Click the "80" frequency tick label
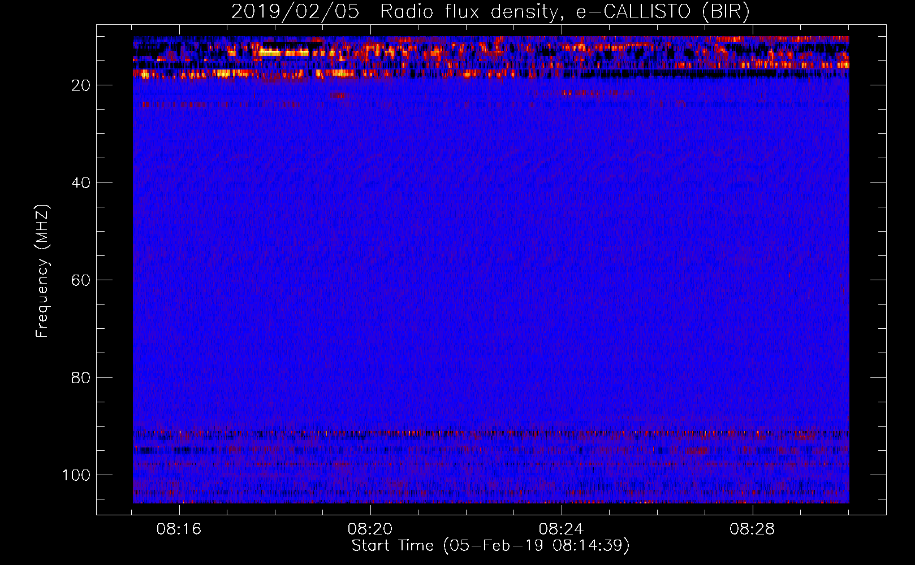 pyautogui.click(x=81, y=377)
